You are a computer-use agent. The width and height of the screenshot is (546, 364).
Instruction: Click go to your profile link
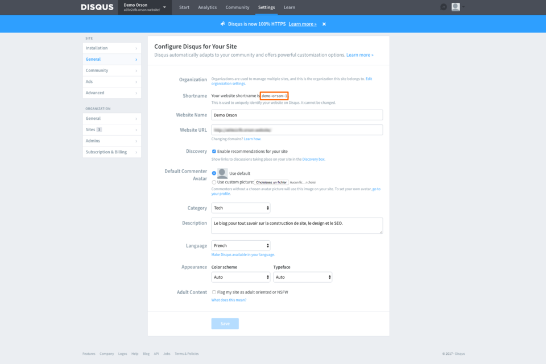[x=221, y=194]
